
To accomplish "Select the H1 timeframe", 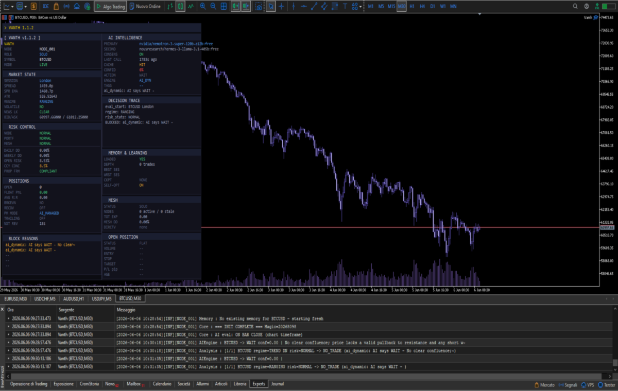I will [x=412, y=6].
